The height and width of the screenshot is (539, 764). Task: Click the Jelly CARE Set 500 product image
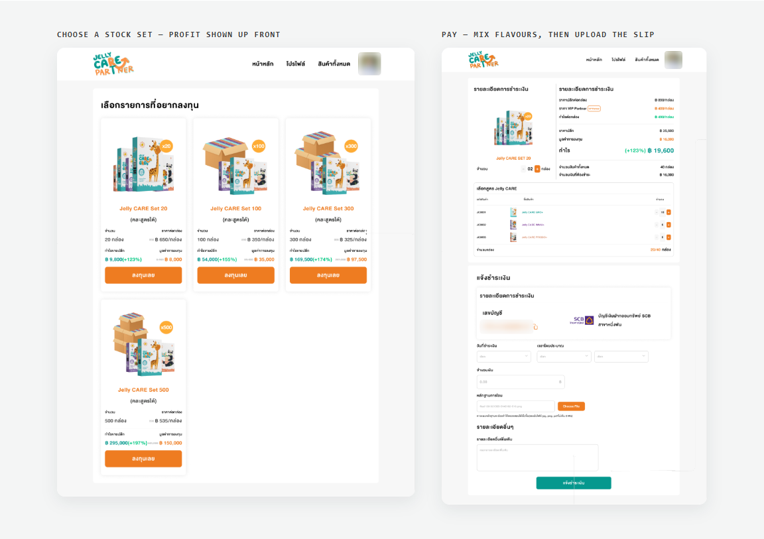coord(143,345)
